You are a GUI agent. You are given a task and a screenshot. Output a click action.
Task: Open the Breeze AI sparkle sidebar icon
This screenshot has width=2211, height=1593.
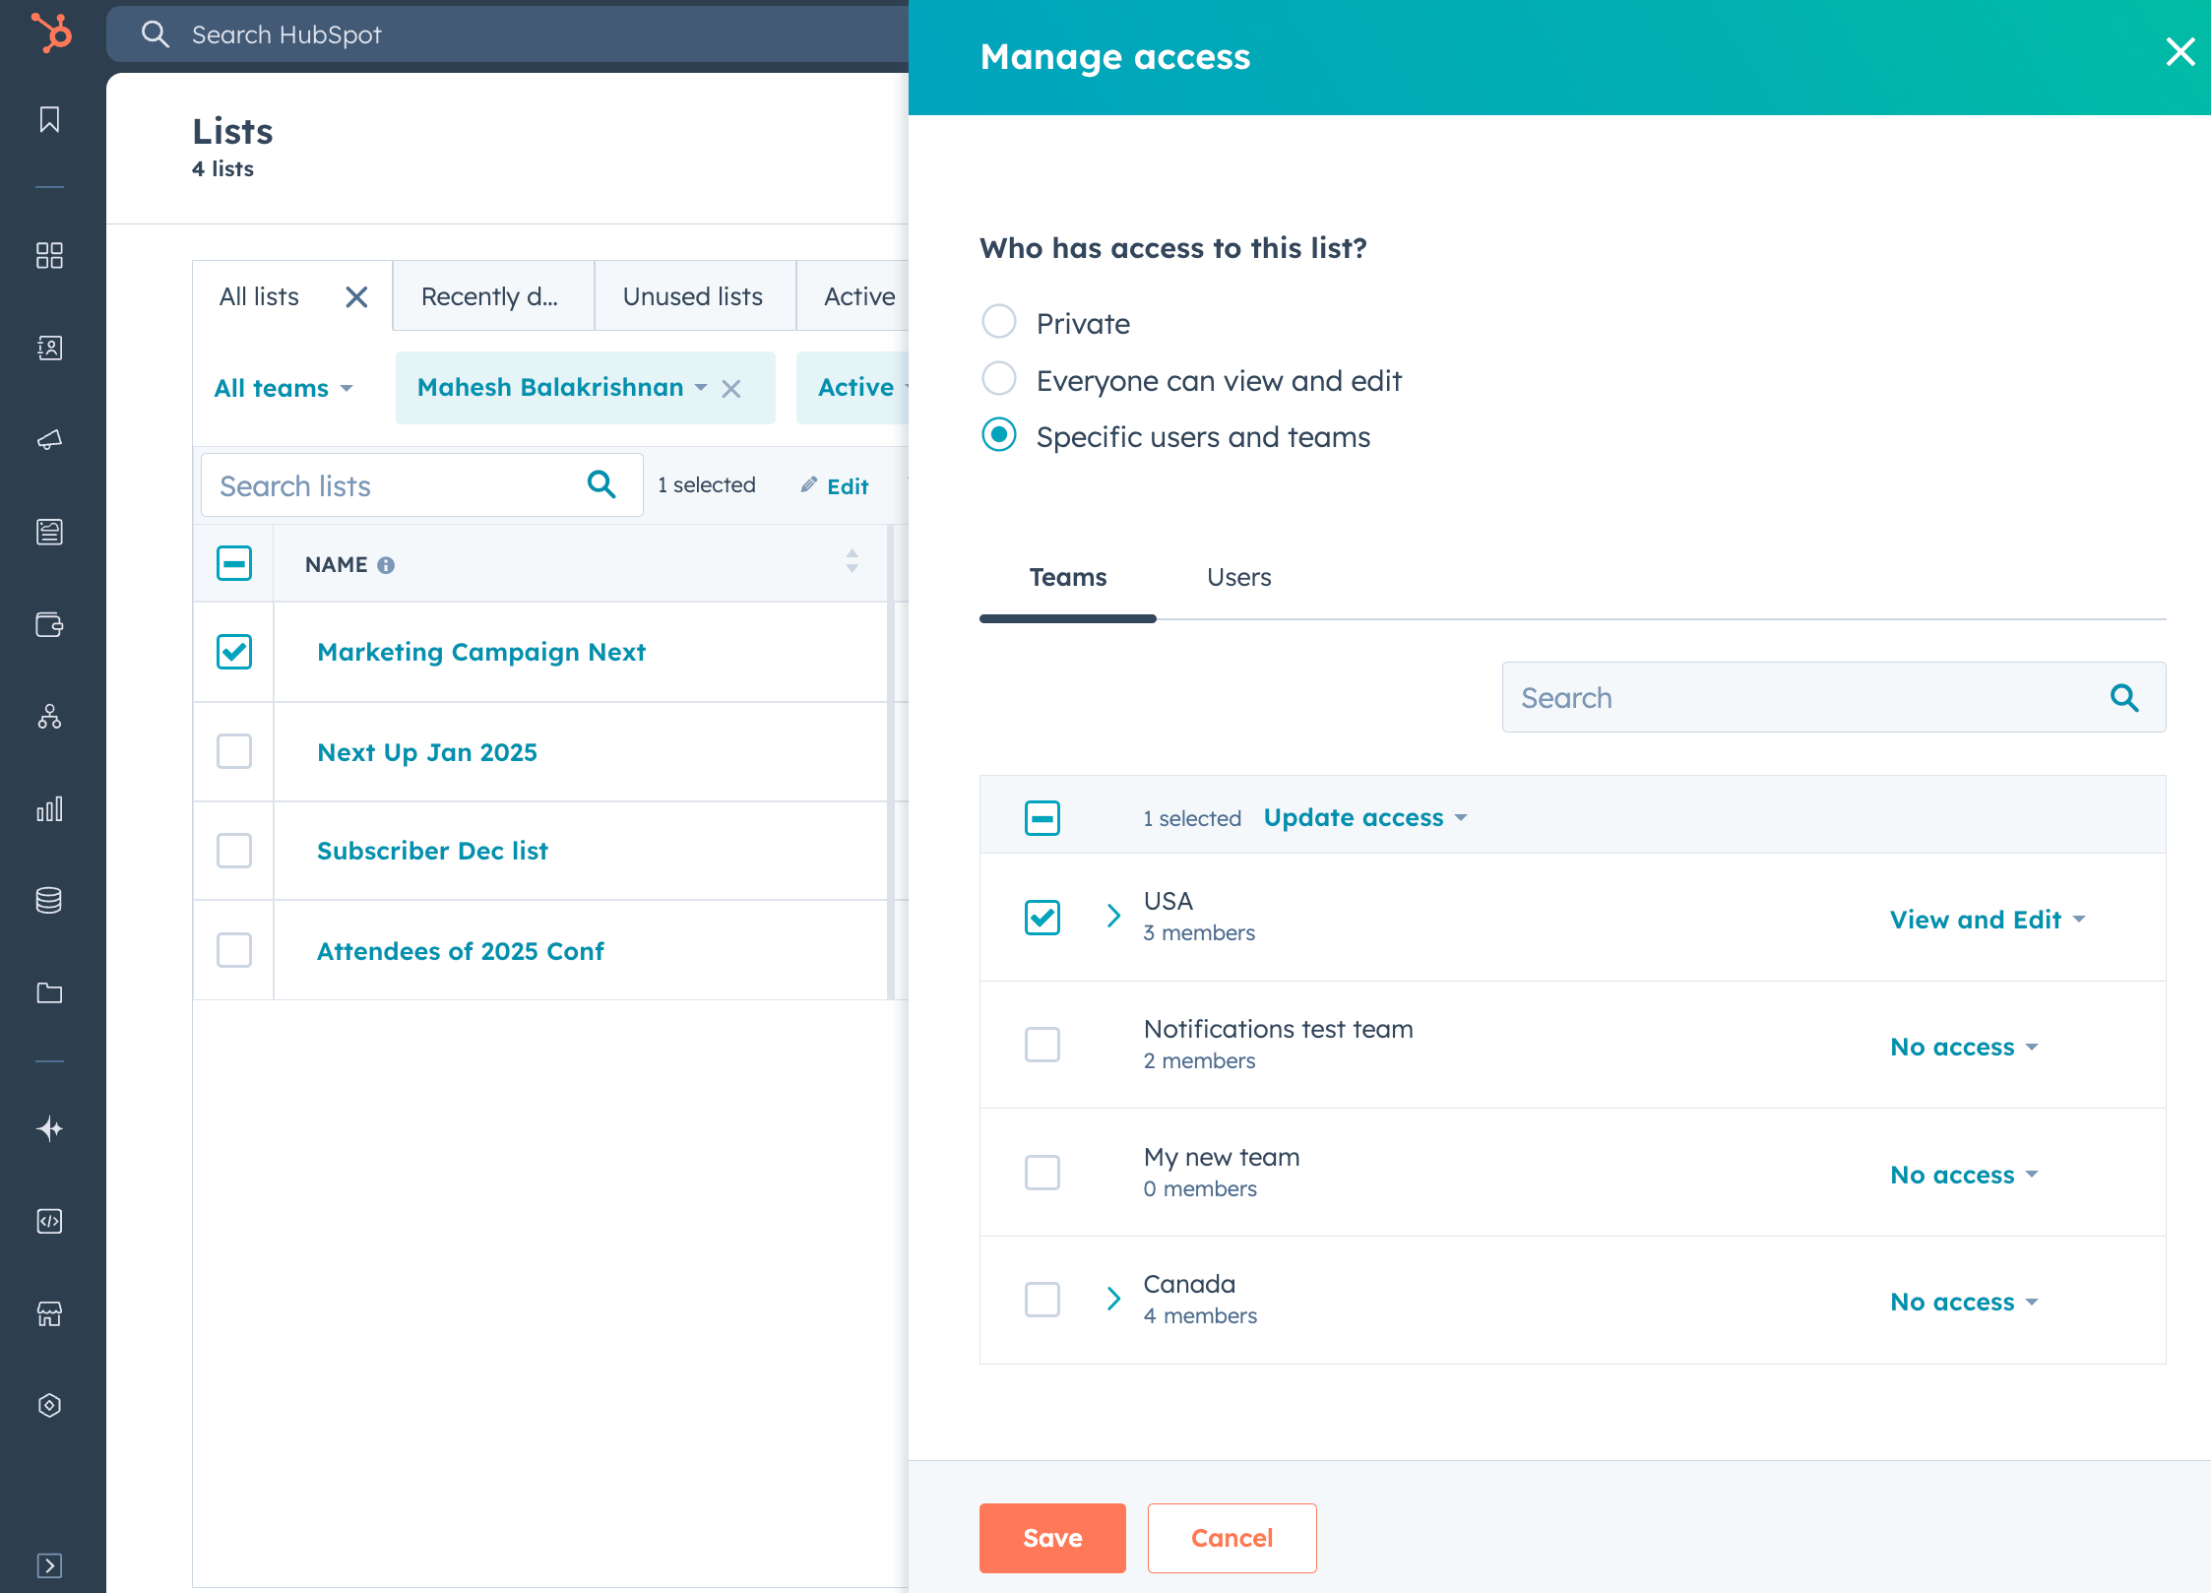pyautogui.click(x=49, y=1129)
